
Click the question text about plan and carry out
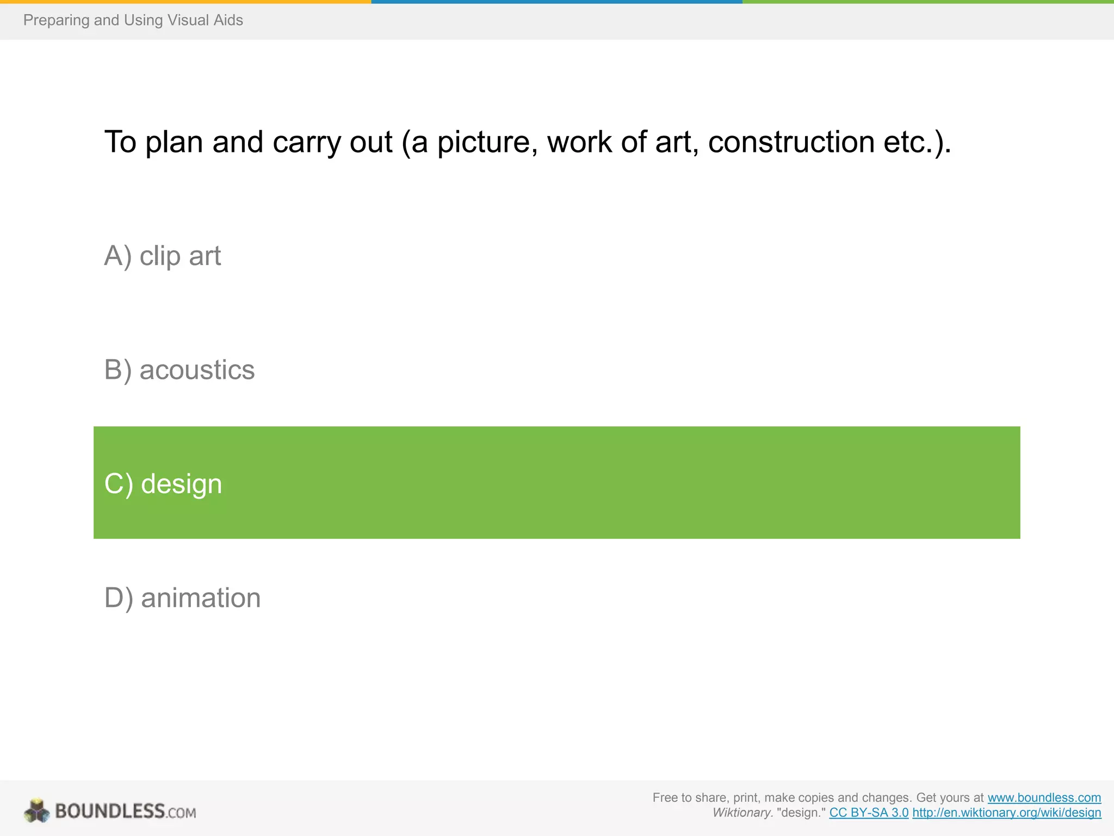[x=528, y=142]
